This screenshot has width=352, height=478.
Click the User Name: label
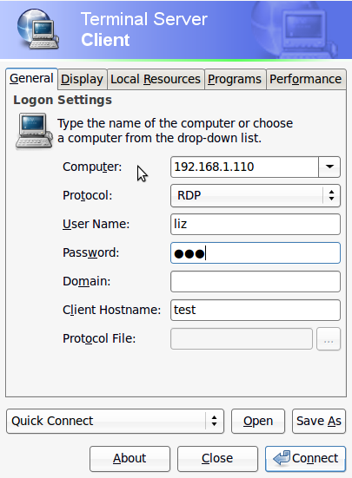pyautogui.click(x=96, y=224)
